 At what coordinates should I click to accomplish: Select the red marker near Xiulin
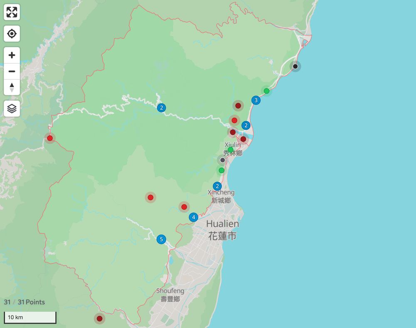234,120
